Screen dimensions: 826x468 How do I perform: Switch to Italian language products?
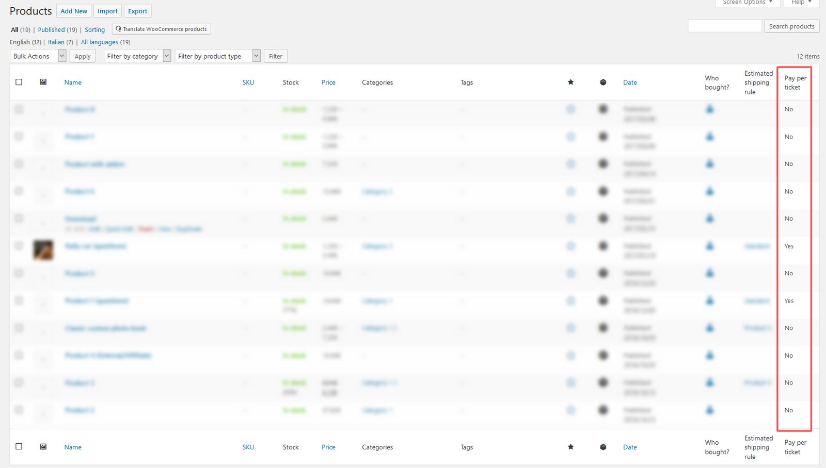coord(56,42)
